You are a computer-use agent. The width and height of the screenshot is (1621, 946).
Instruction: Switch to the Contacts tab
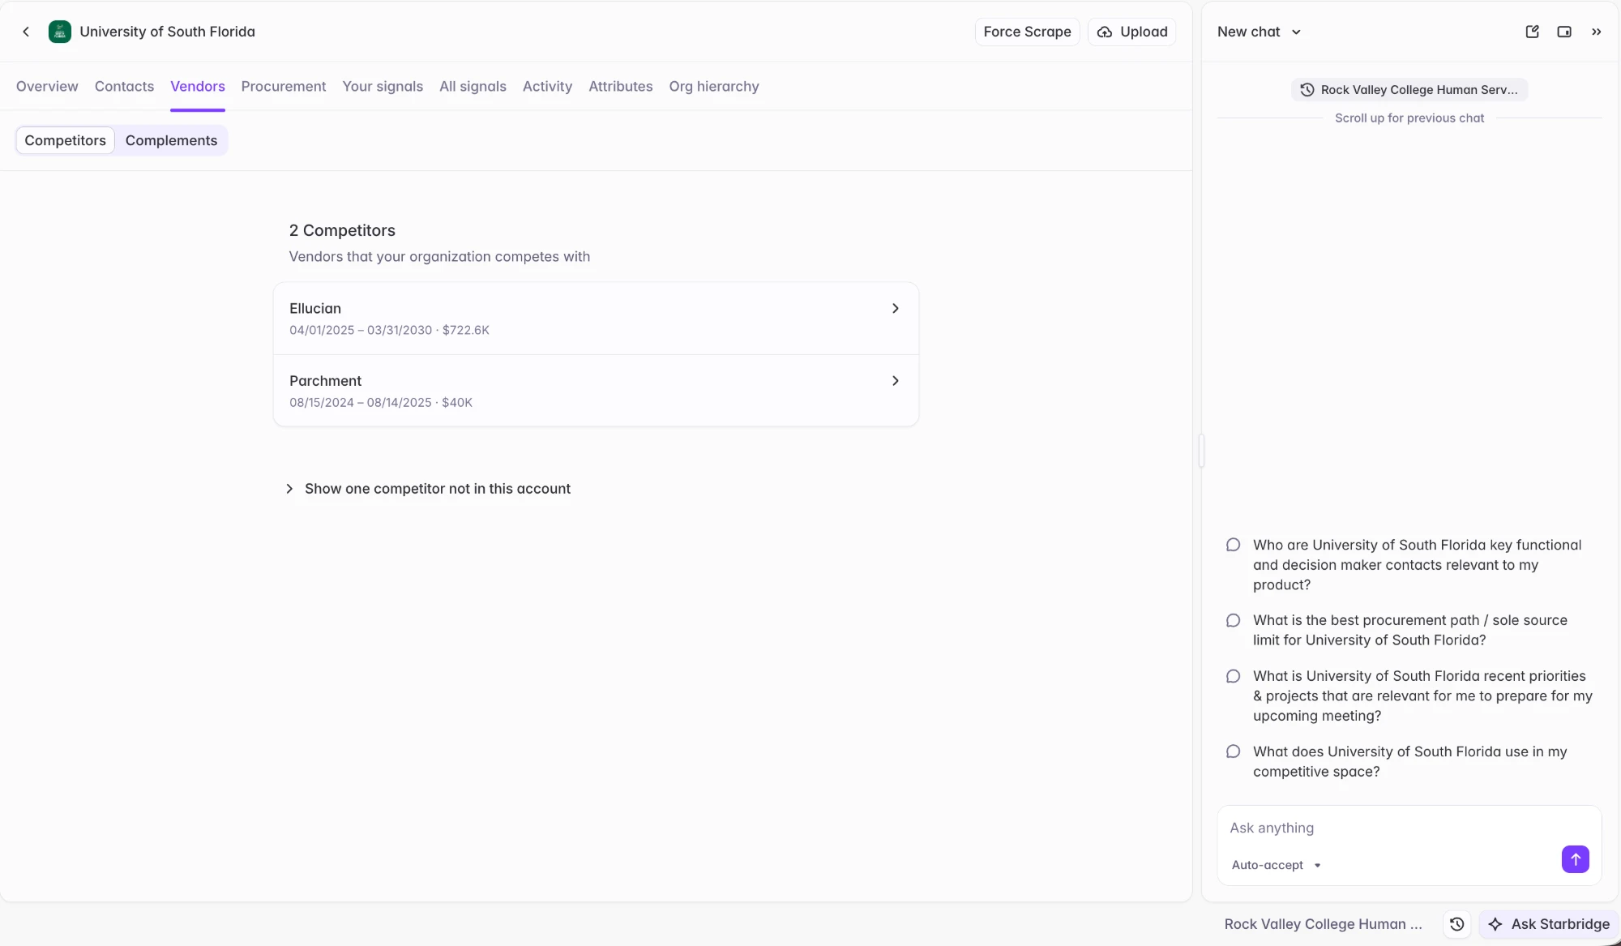coord(124,86)
